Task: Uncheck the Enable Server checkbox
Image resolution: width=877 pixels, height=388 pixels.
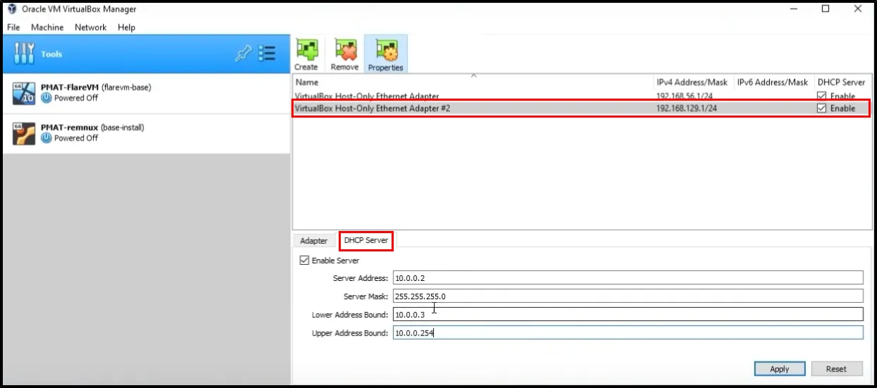Action: [x=305, y=261]
